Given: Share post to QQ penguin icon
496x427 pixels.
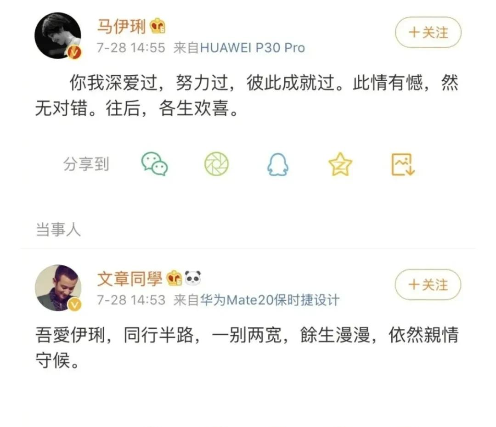Looking at the screenshot, I should [278, 164].
